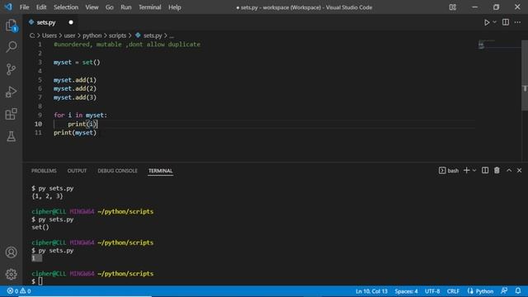Expand run options dropdown beside play button

click(495, 22)
